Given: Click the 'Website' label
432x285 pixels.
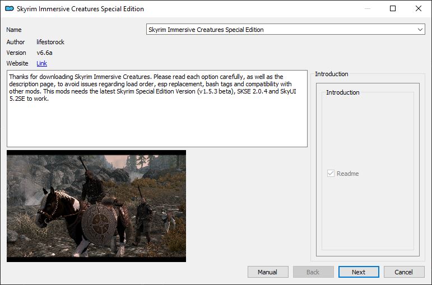Looking at the screenshot, I should 17,63.
